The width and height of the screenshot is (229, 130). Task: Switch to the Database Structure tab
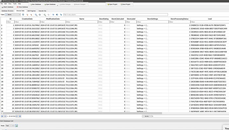[7, 11]
